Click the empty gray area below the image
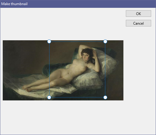 63,117
